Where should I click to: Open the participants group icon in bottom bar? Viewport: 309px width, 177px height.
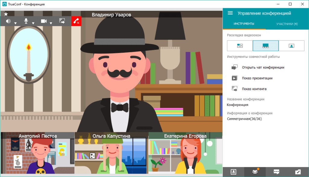tap(255, 172)
